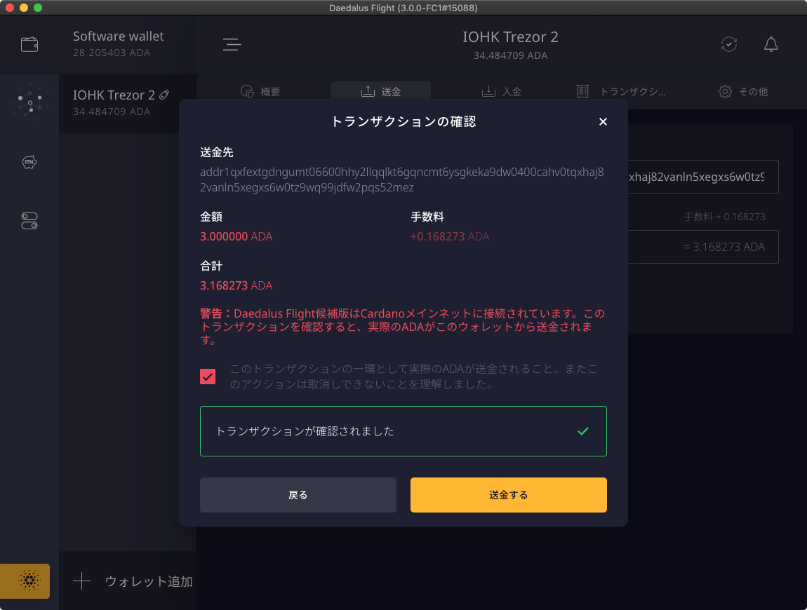Viewport: 807px width, 610px height.
Task: Click the wallet sync status icon
Action: click(x=729, y=44)
